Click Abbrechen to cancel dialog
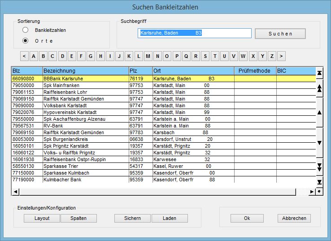This screenshot has height=241, width=331. pos(294,218)
